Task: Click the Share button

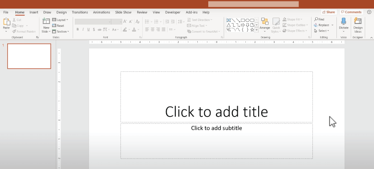Action: pos(328,12)
